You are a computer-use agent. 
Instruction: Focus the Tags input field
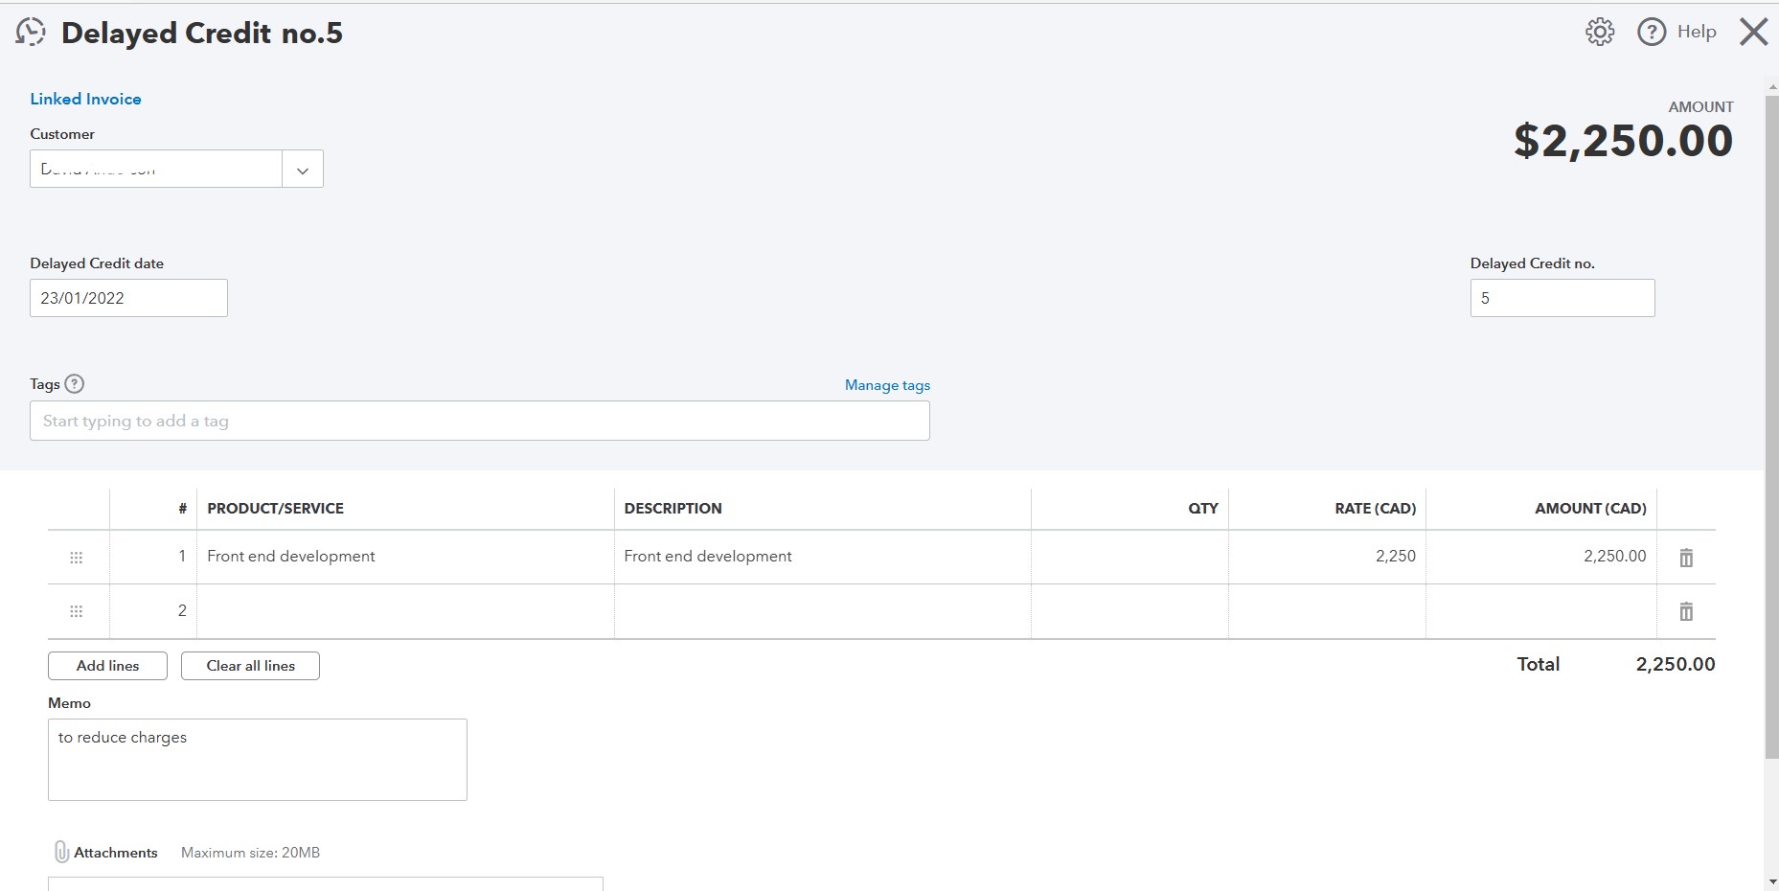coord(479,422)
